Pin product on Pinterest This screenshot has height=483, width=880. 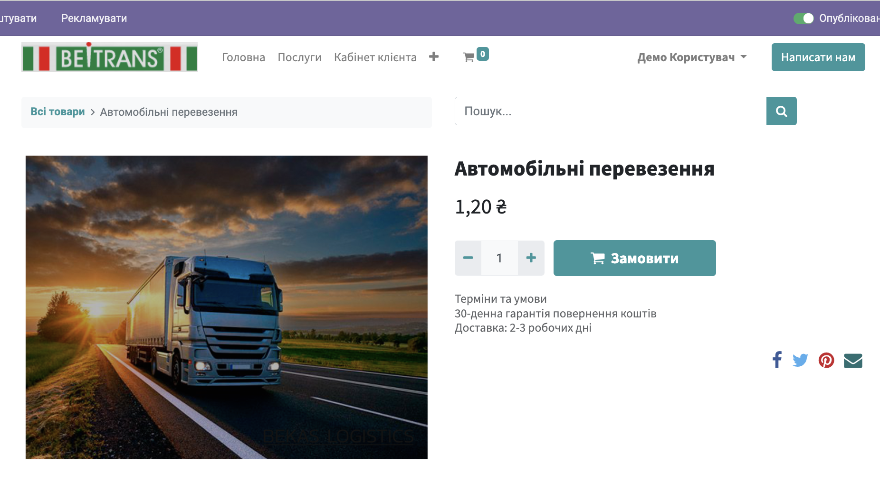(x=826, y=360)
